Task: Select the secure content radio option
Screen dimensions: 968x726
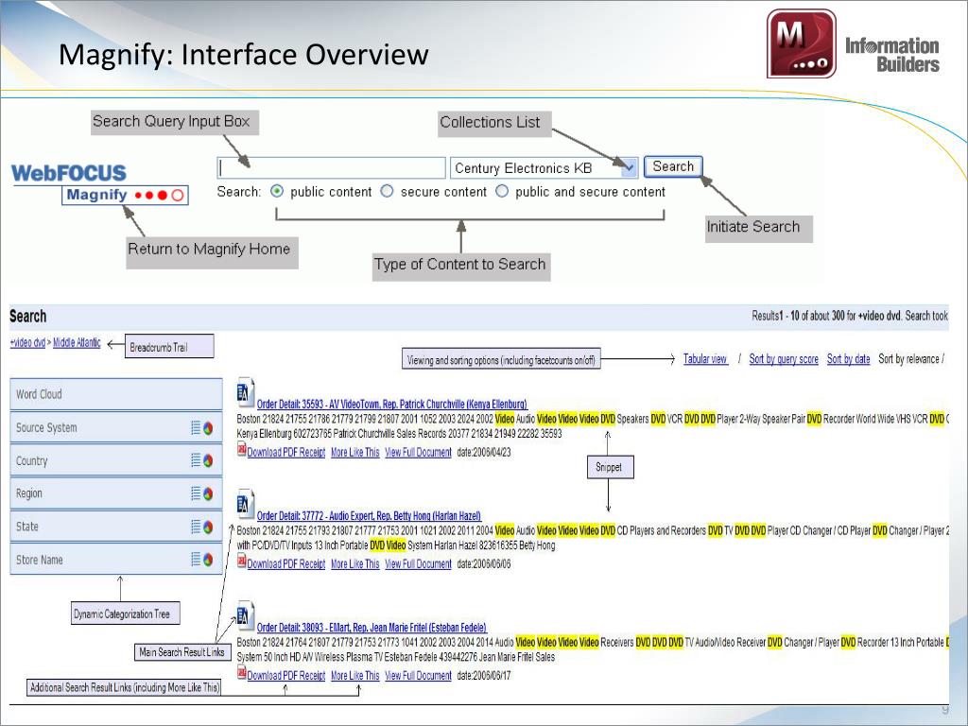Action: tap(387, 191)
